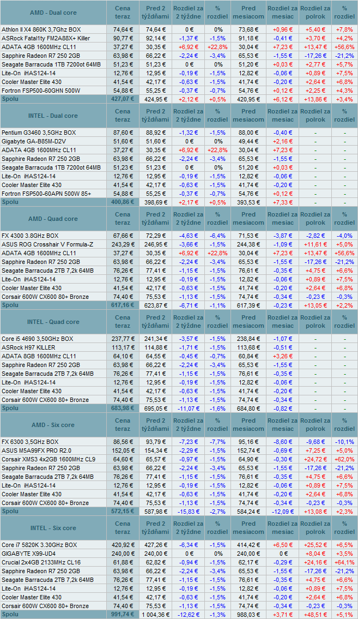Click the 'AMD - Dual core' section header

(53, 13)
